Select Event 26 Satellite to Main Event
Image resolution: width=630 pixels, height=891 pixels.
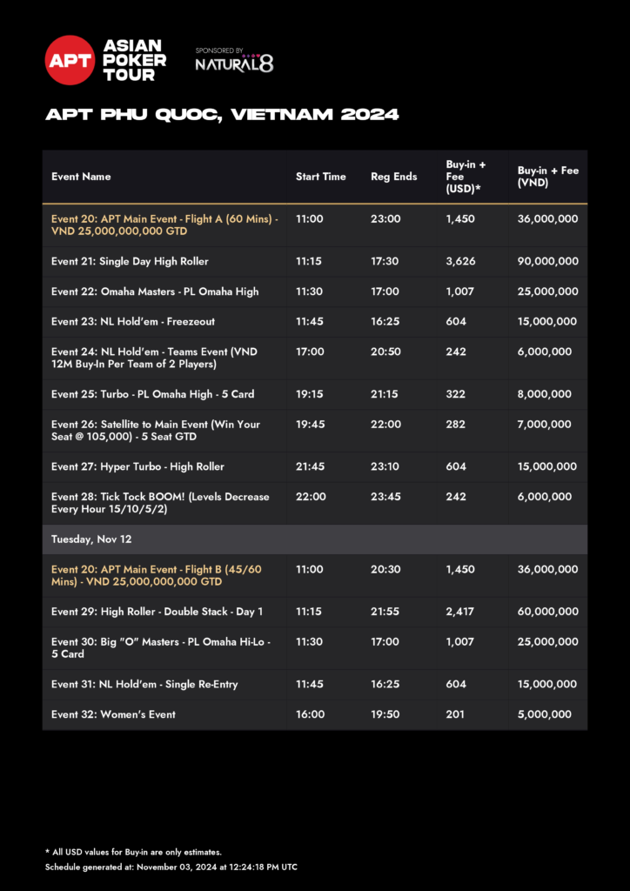click(x=156, y=430)
